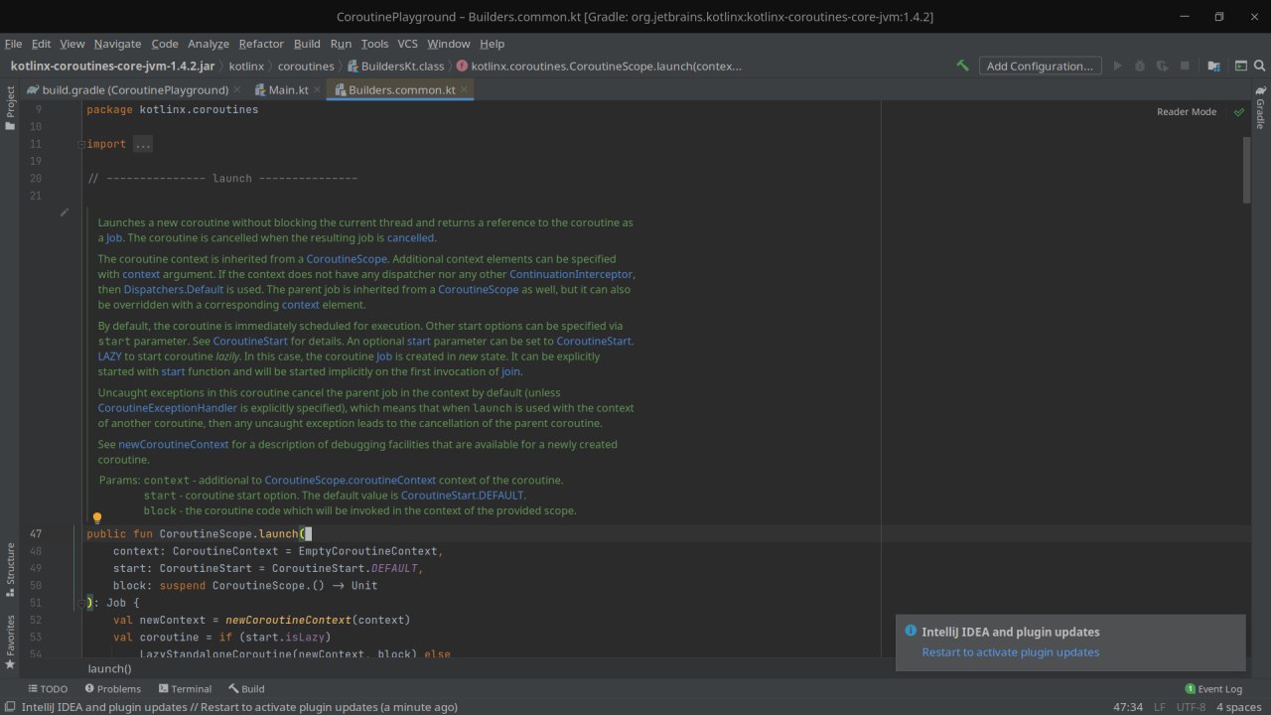
Task: Open the Build tool window
Action: click(246, 688)
